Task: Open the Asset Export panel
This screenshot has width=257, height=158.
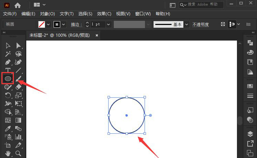Action: click(x=250, y=143)
